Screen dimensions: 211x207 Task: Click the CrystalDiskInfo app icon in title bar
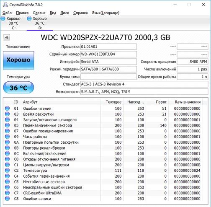coord(5,5)
